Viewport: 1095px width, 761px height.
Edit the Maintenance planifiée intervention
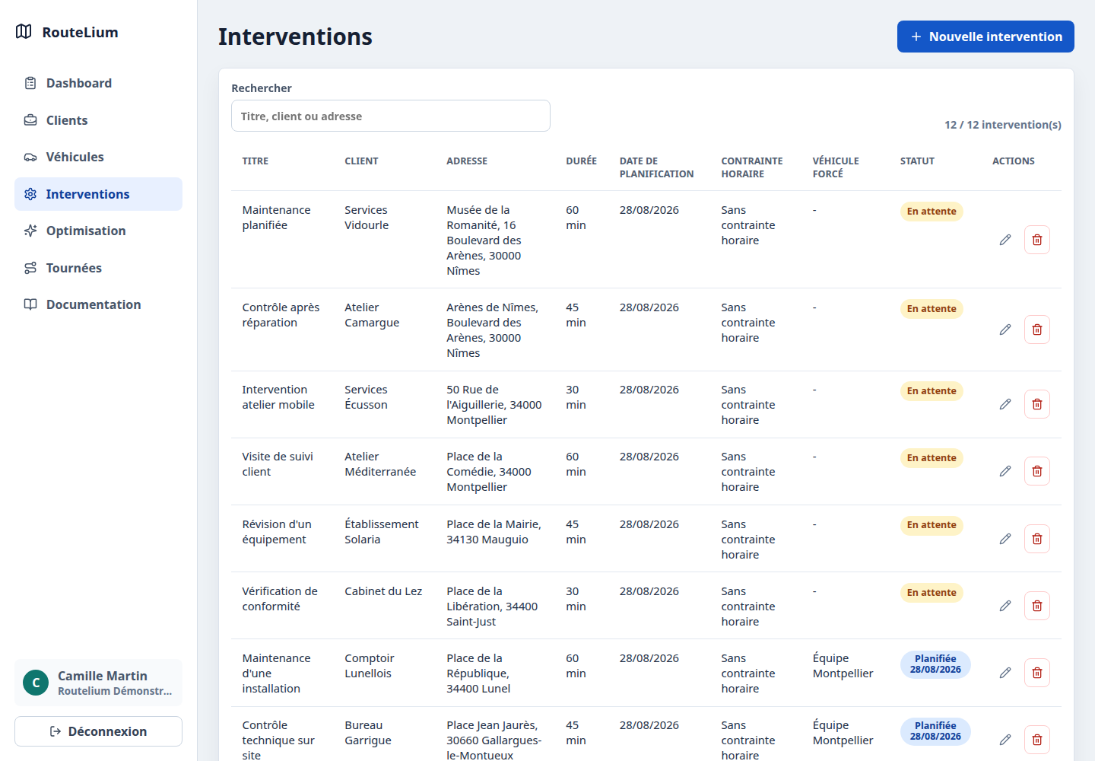[x=1005, y=240]
